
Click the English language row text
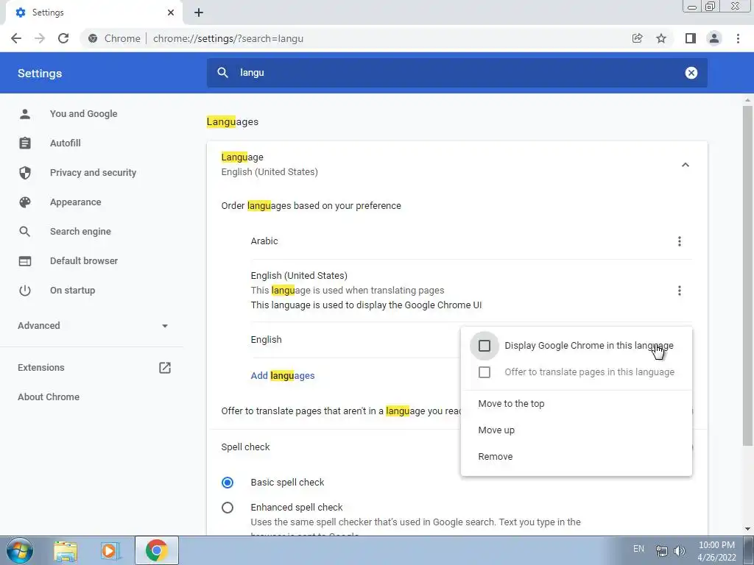[266, 340]
